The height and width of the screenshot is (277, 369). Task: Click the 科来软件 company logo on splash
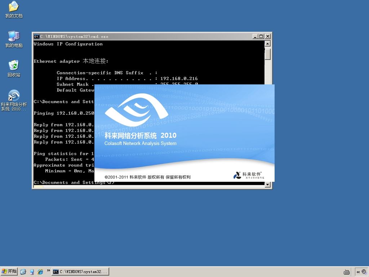pyautogui.click(x=249, y=175)
